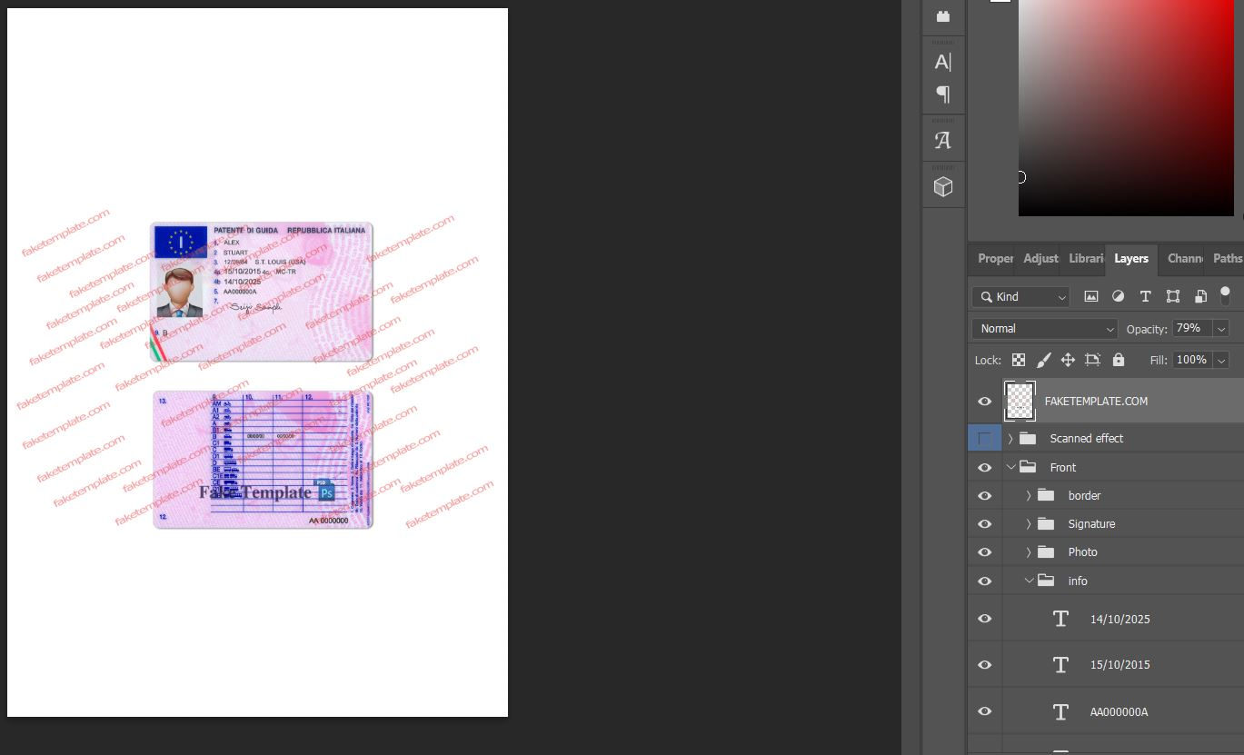Hide the Photo group layer
The width and height of the screenshot is (1244, 755).
point(984,552)
